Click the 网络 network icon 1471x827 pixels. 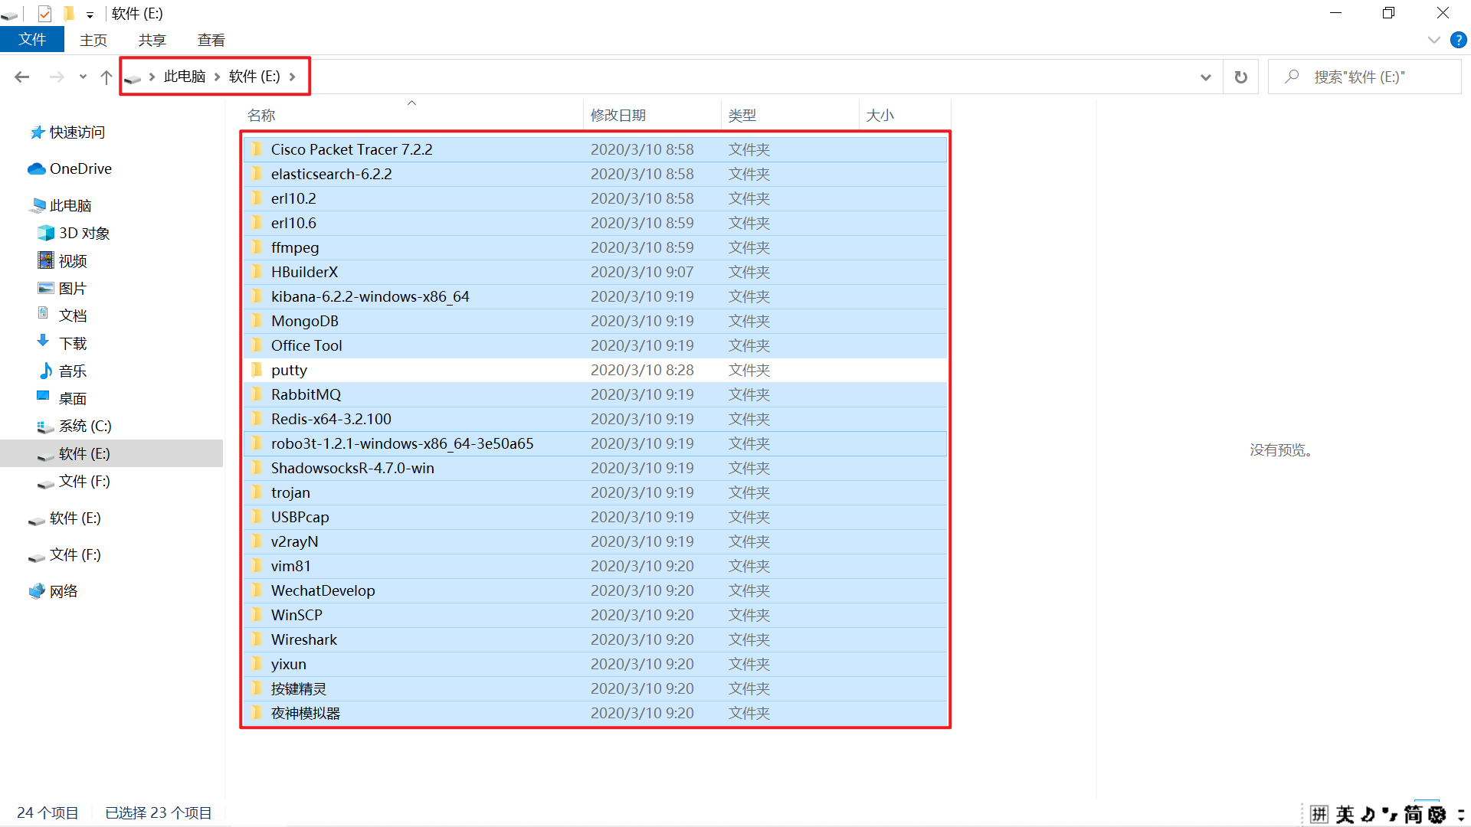[x=37, y=591]
